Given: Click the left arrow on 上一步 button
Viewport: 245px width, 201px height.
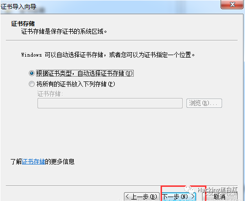Looking at the screenshot, I should pos(127,197).
